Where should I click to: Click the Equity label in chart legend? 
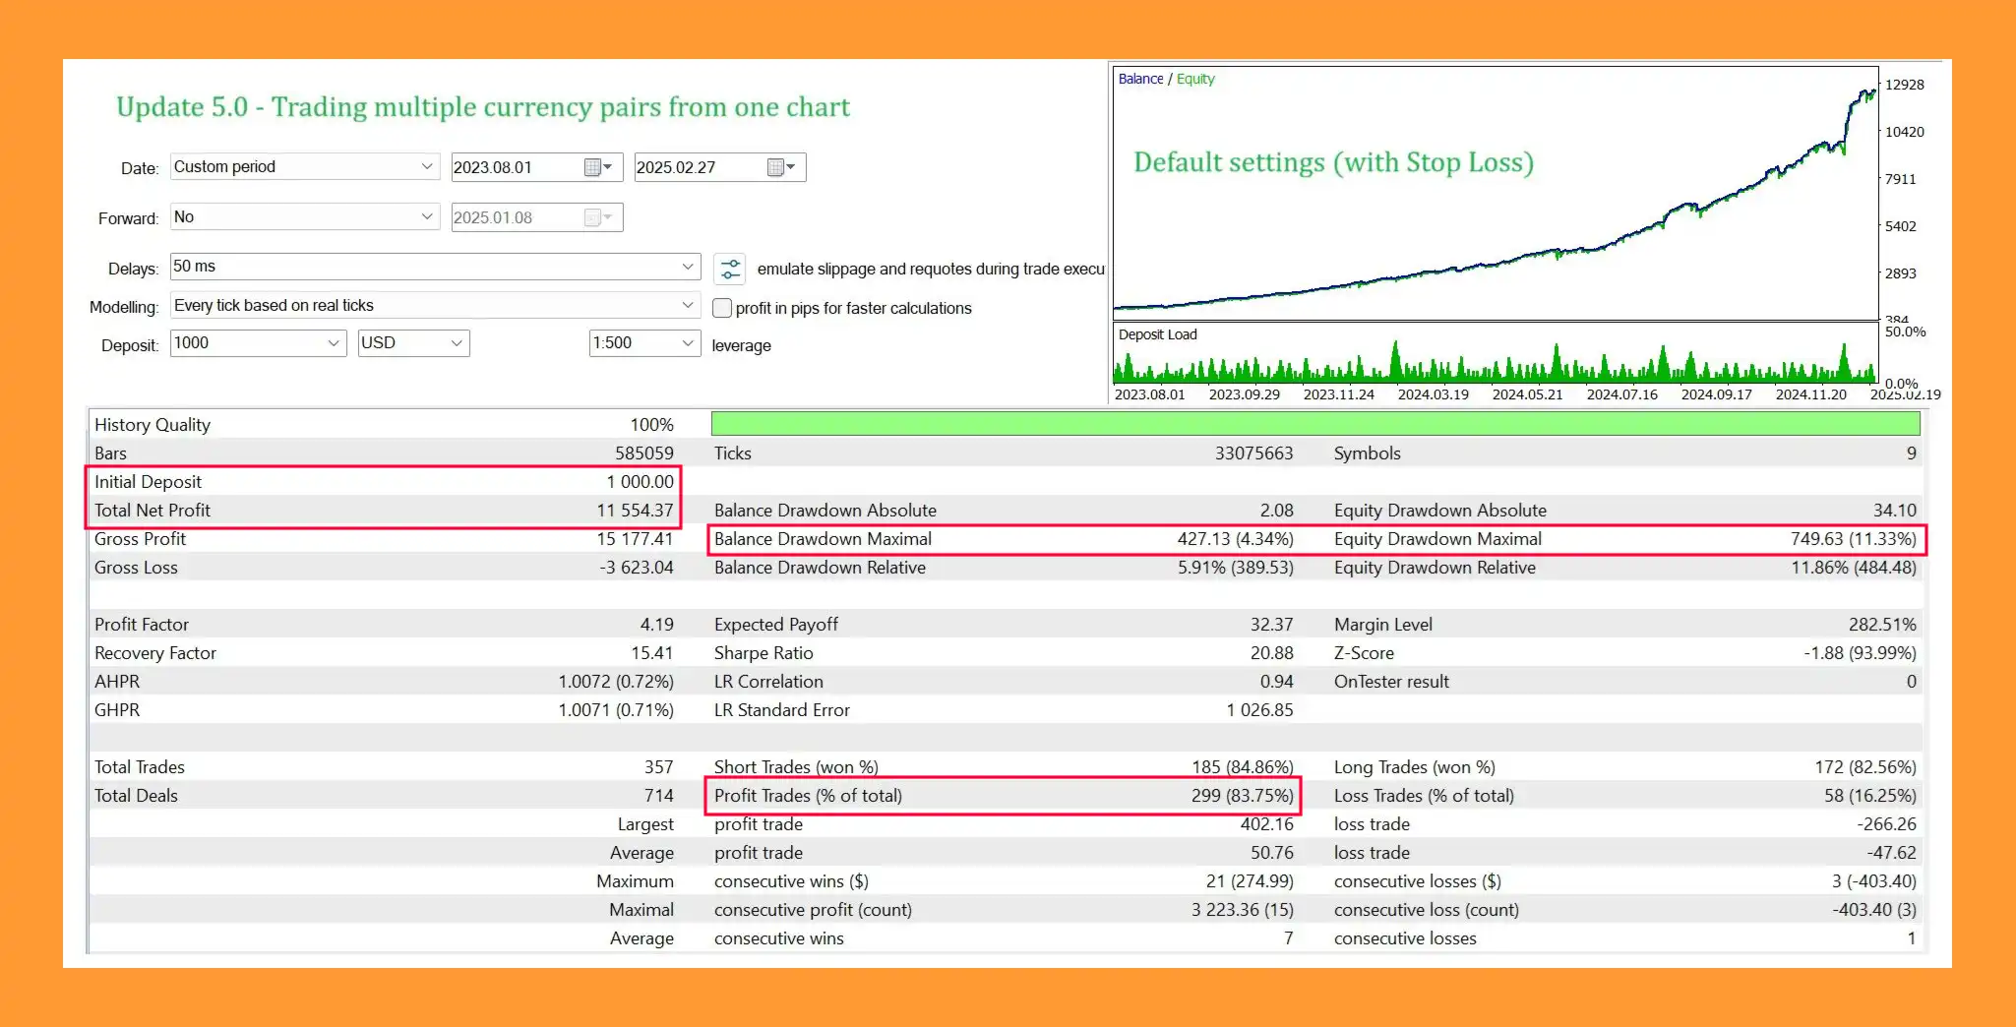1195,79
